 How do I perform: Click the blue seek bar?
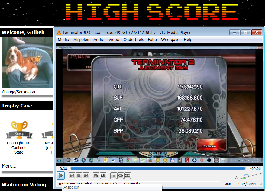pos(158,168)
